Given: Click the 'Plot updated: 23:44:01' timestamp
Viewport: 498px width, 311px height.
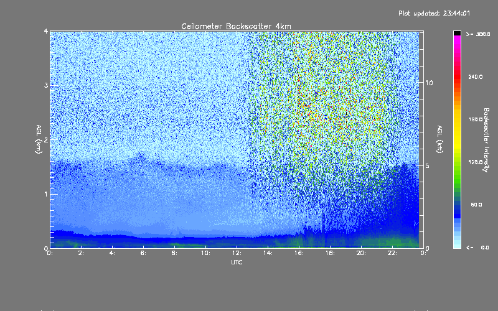Looking at the screenshot, I should 434,13.
